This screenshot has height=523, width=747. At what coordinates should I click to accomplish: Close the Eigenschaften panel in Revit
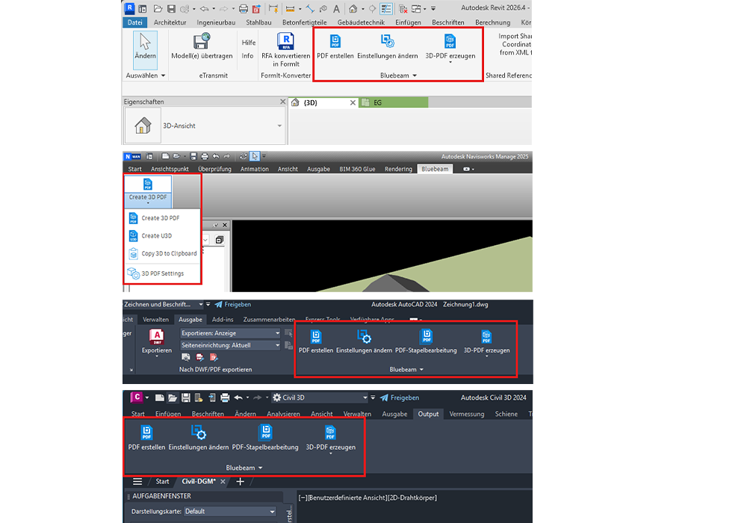pyautogui.click(x=282, y=102)
